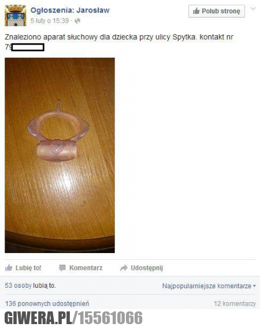The height and width of the screenshot is (327, 260).
Task: Click the globe public visibility icon
Action: point(77,21)
